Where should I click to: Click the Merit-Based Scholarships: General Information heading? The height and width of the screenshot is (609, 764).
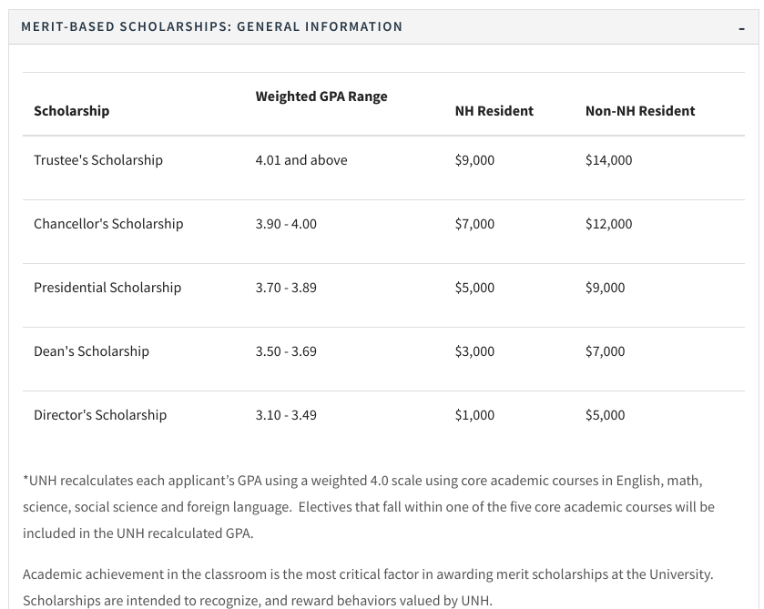pyautogui.click(x=211, y=26)
